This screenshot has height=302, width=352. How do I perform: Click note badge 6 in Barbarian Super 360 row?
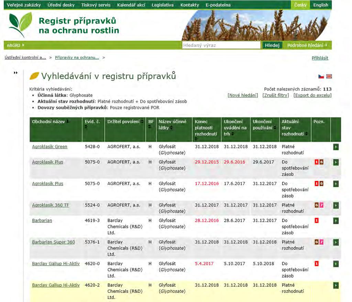(317, 242)
